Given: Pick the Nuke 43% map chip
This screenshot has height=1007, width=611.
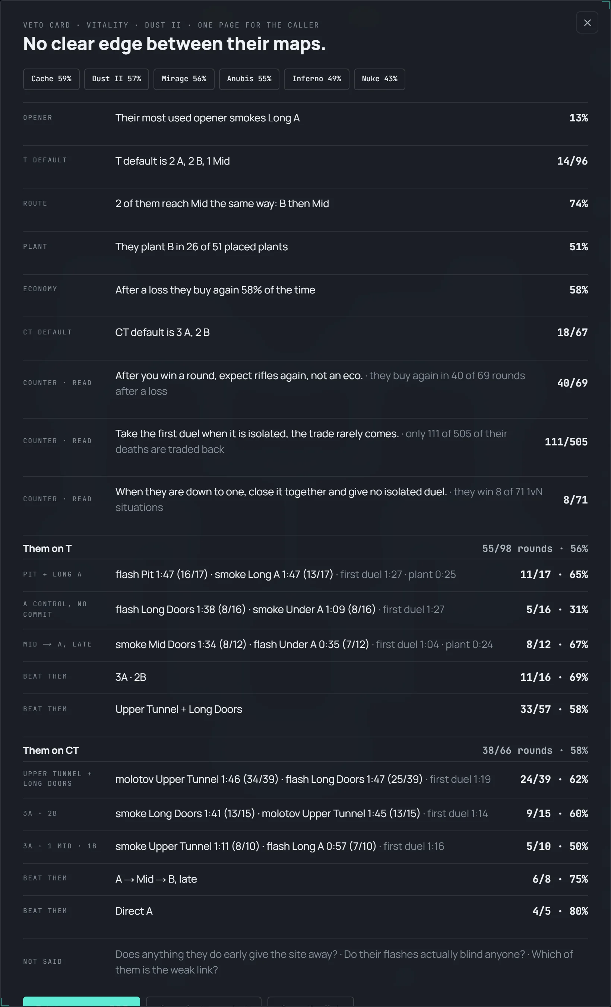Looking at the screenshot, I should pyautogui.click(x=380, y=79).
